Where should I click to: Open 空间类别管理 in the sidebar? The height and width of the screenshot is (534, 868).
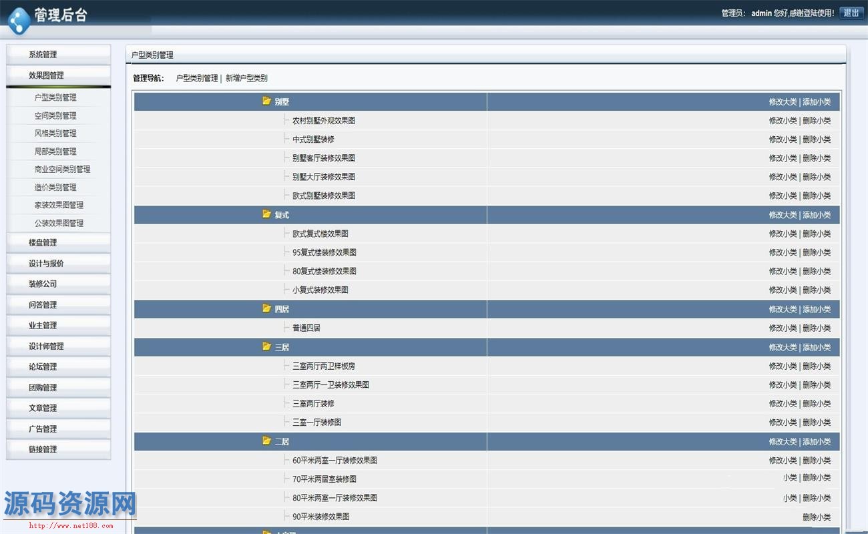[55, 115]
